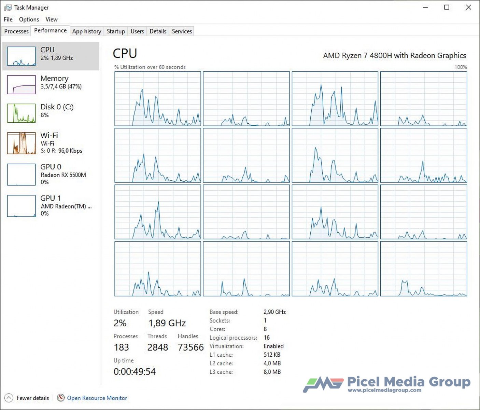Image resolution: width=480 pixels, height=410 pixels.
Task: Expand the View menu
Action: point(52,19)
